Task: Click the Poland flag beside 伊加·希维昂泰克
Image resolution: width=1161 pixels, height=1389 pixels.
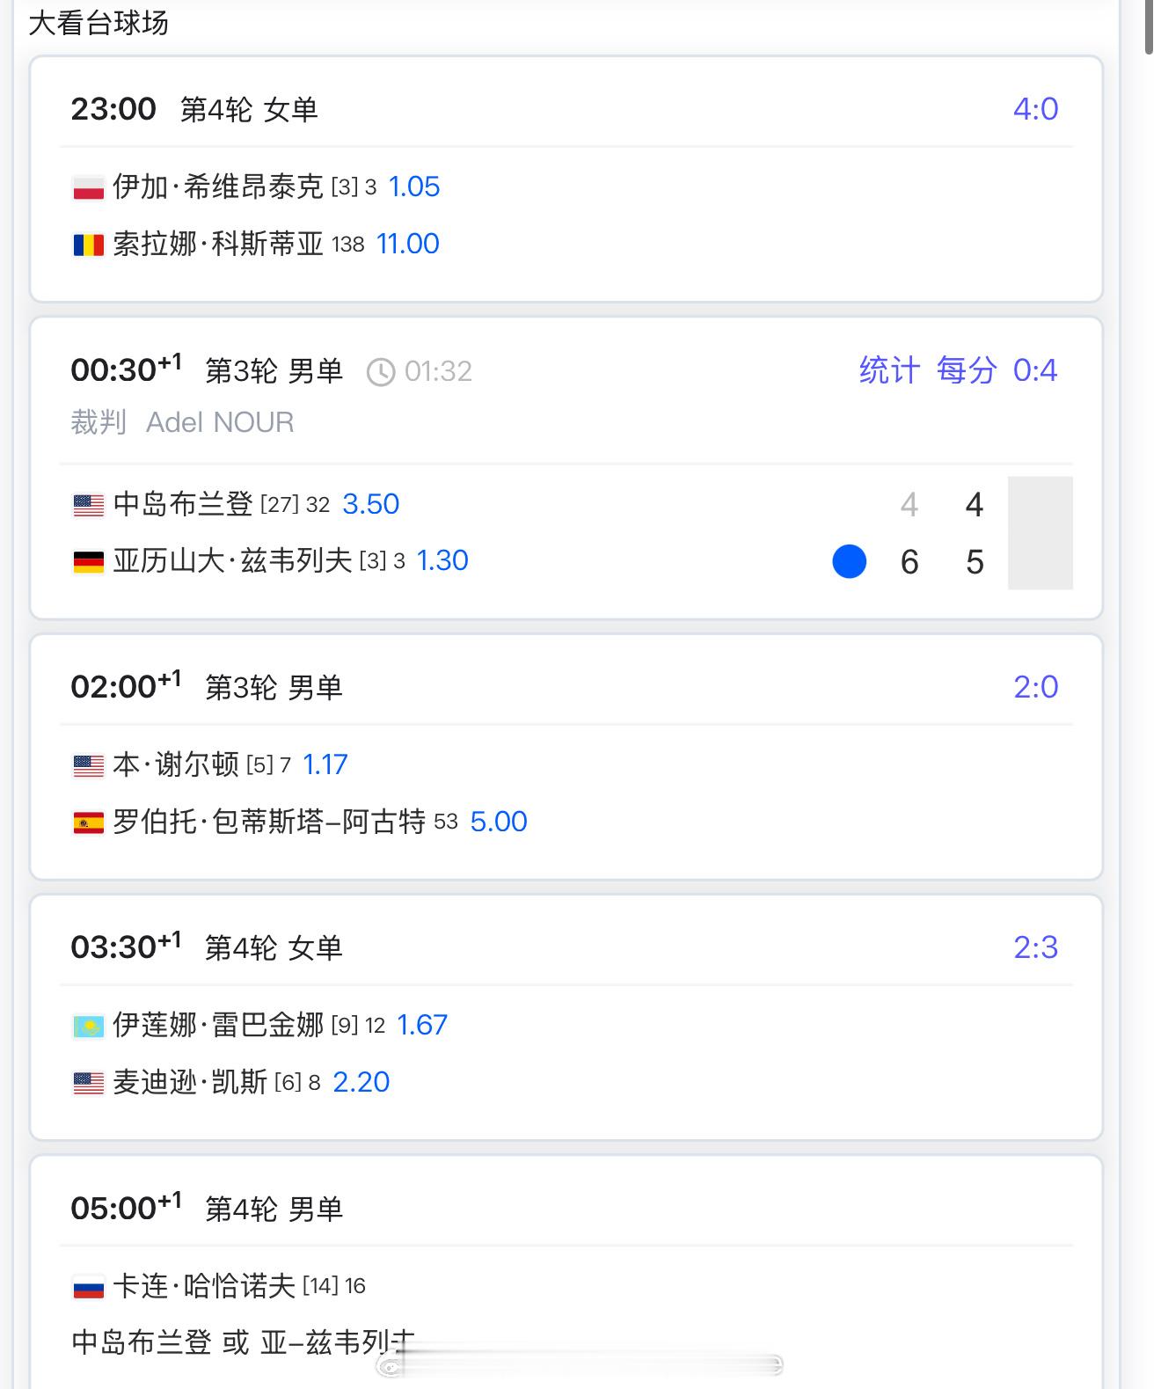Action: point(88,187)
